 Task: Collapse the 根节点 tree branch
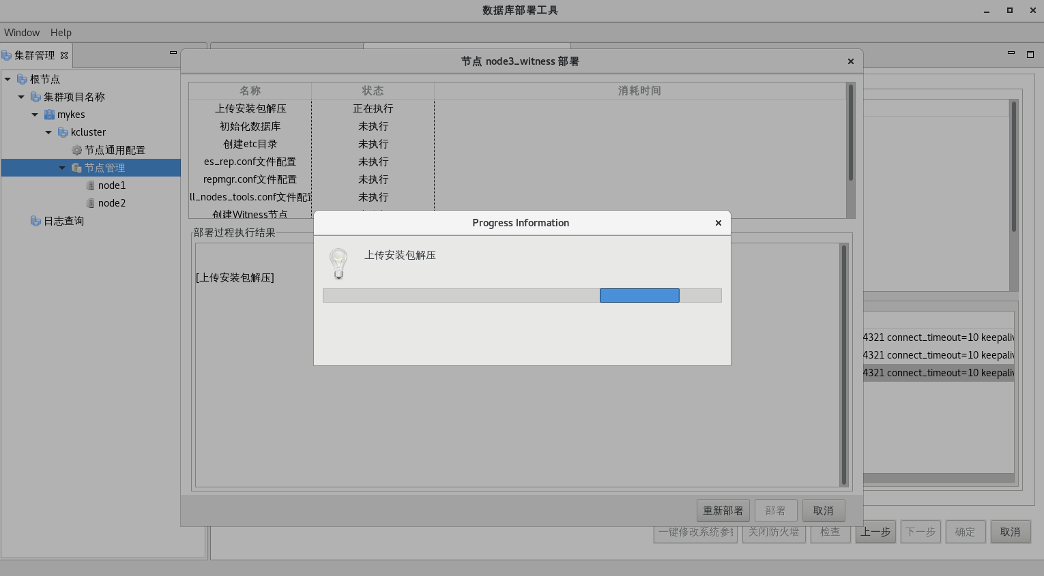click(7, 79)
